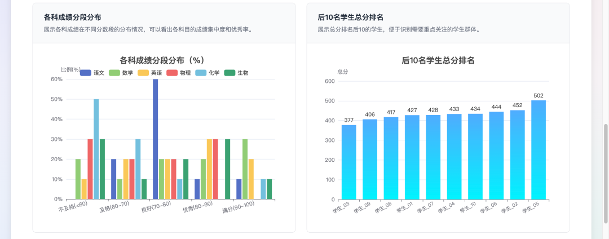
Task: Click the description text about 成绩集中度和优秀率
Action: [x=149, y=29]
